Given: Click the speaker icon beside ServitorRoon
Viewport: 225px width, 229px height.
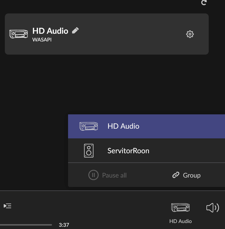Looking at the screenshot, I should pyautogui.click(x=89, y=151).
